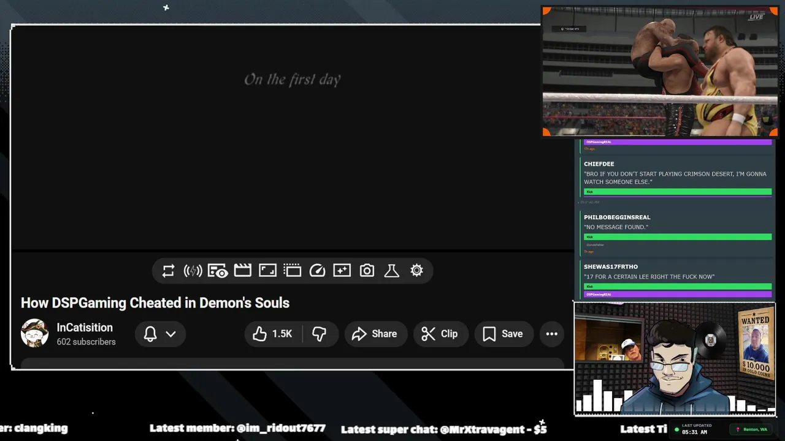Save the video to playlist
This screenshot has height=441, width=785.
click(x=503, y=334)
